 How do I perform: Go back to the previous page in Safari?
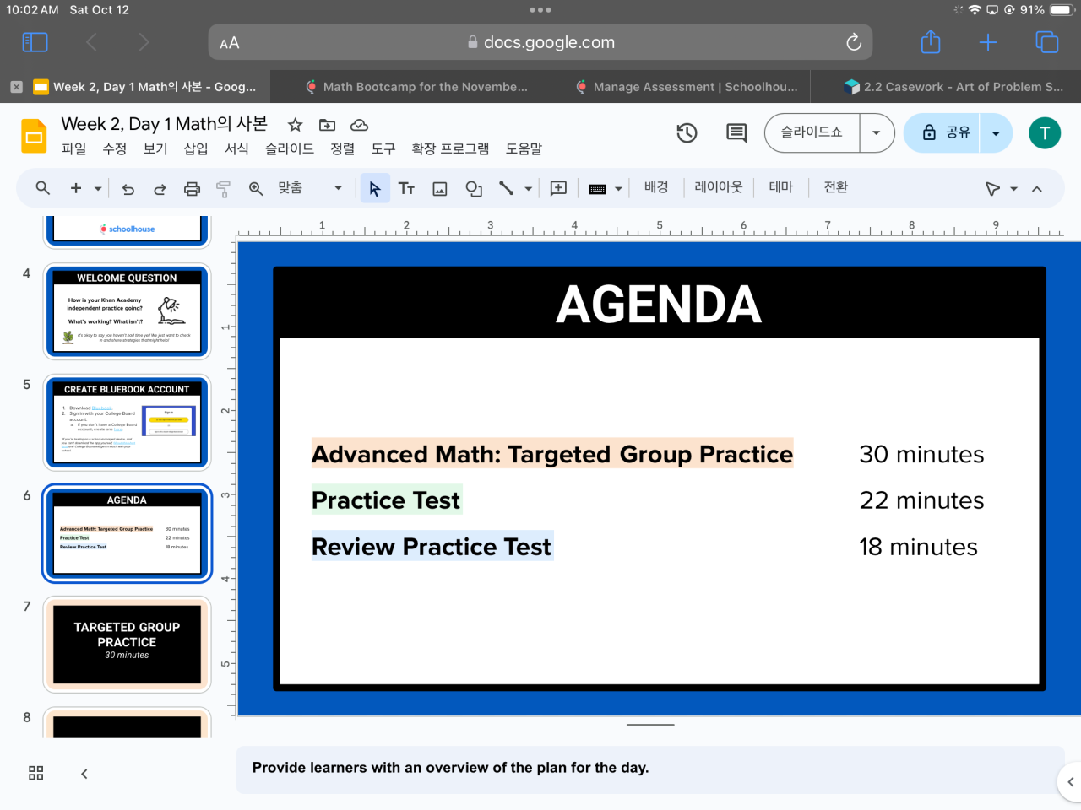[92, 42]
